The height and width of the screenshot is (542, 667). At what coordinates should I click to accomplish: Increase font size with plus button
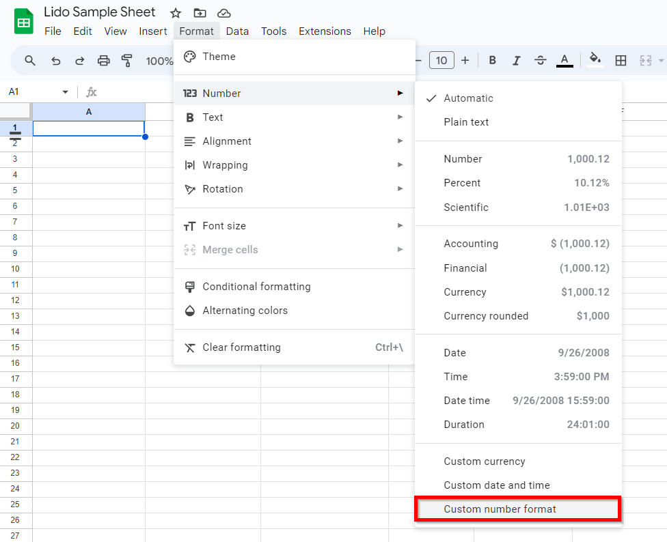465,60
